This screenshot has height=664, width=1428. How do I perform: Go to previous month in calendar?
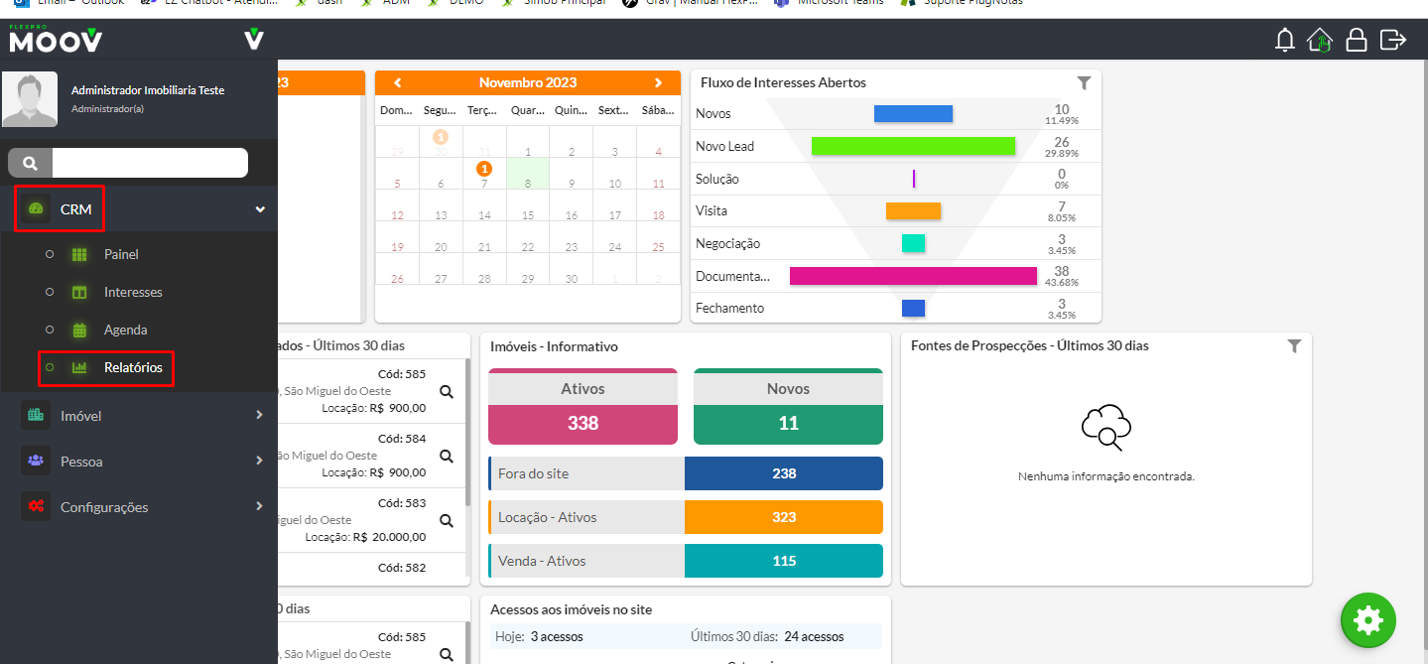(397, 82)
